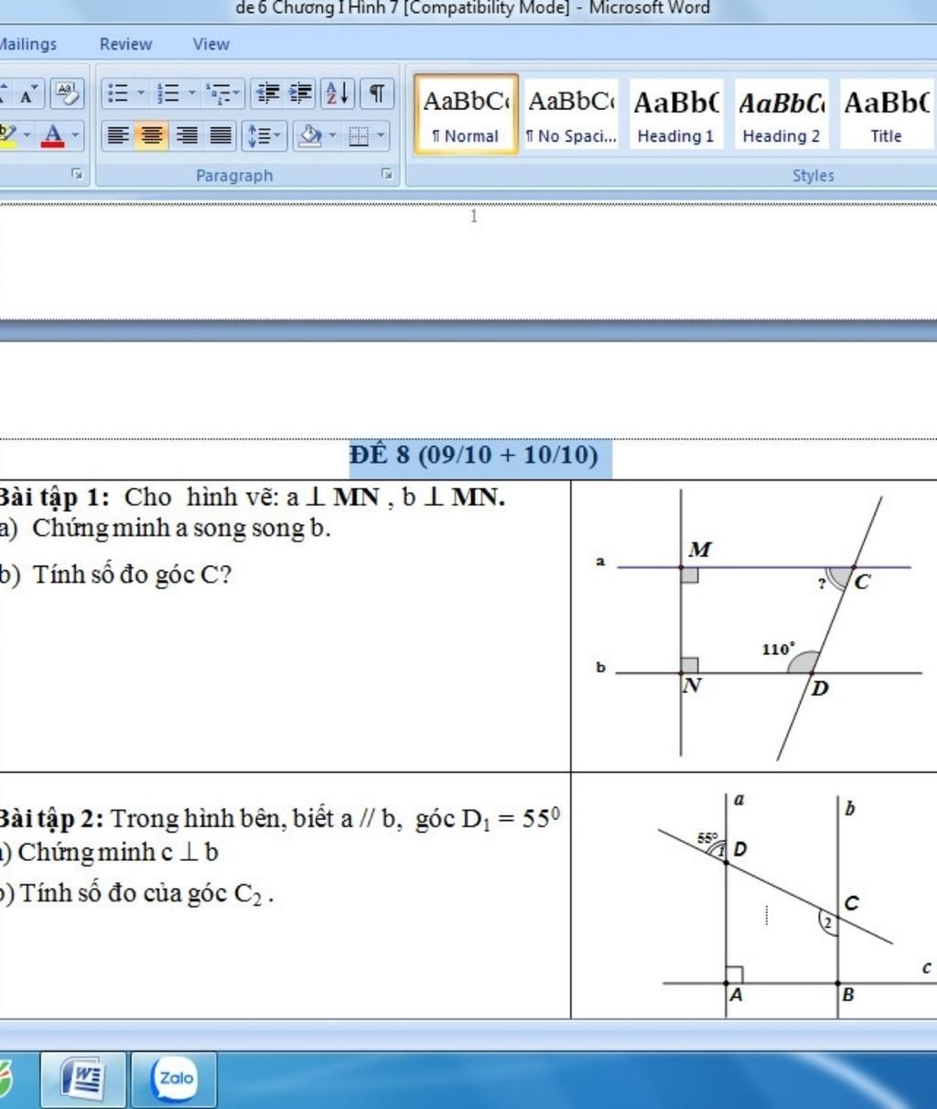Click the text 'Chứng minh c ⊥ b'
The image size is (937, 1109).
tap(117, 853)
